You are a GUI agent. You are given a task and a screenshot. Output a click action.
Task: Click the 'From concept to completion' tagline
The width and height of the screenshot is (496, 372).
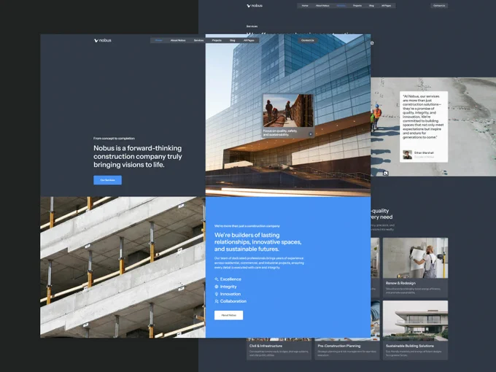114,139
